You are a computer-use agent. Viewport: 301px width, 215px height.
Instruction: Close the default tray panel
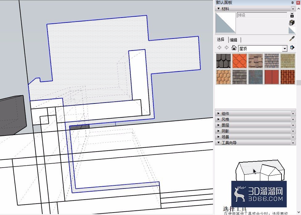point(298,2)
